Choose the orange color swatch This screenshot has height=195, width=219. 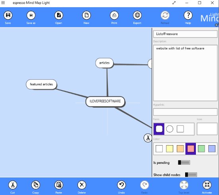(180, 149)
